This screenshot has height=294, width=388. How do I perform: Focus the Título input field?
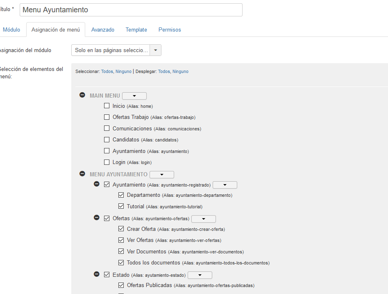tap(131, 10)
